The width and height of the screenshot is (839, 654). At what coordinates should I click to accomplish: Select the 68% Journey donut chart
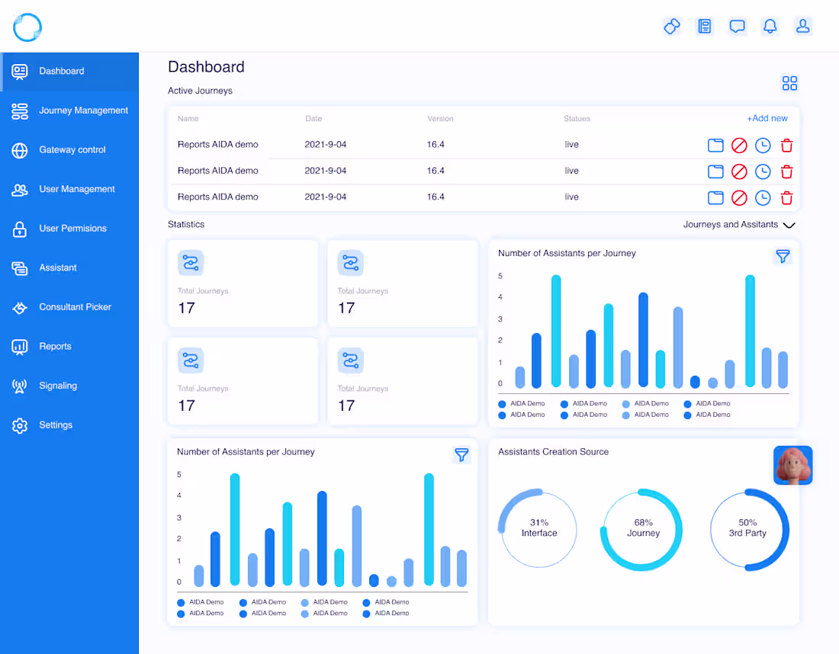[x=641, y=530]
